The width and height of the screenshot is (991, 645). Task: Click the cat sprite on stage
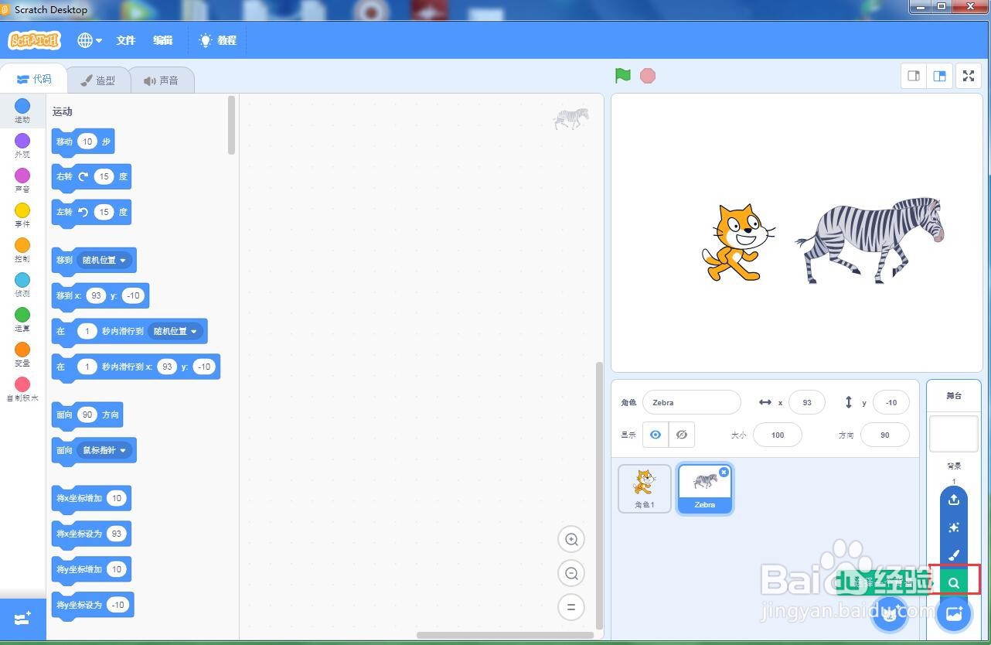[x=737, y=242]
